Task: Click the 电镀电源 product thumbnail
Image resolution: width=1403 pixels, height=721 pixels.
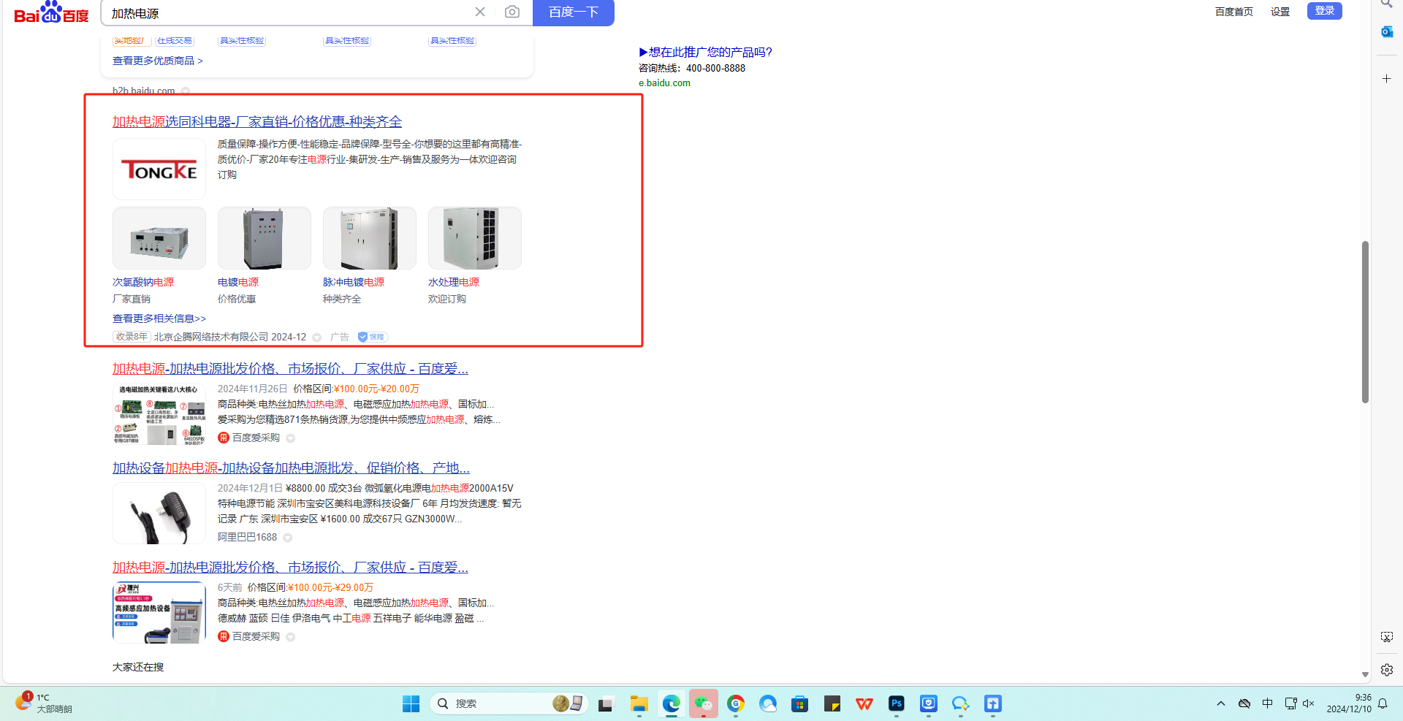Action: 264,239
